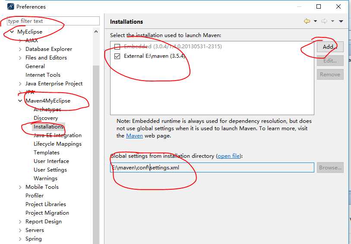This screenshot has width=351, height=244.
Task: Expand the Mobile Tools node
Action: point(20,187)
